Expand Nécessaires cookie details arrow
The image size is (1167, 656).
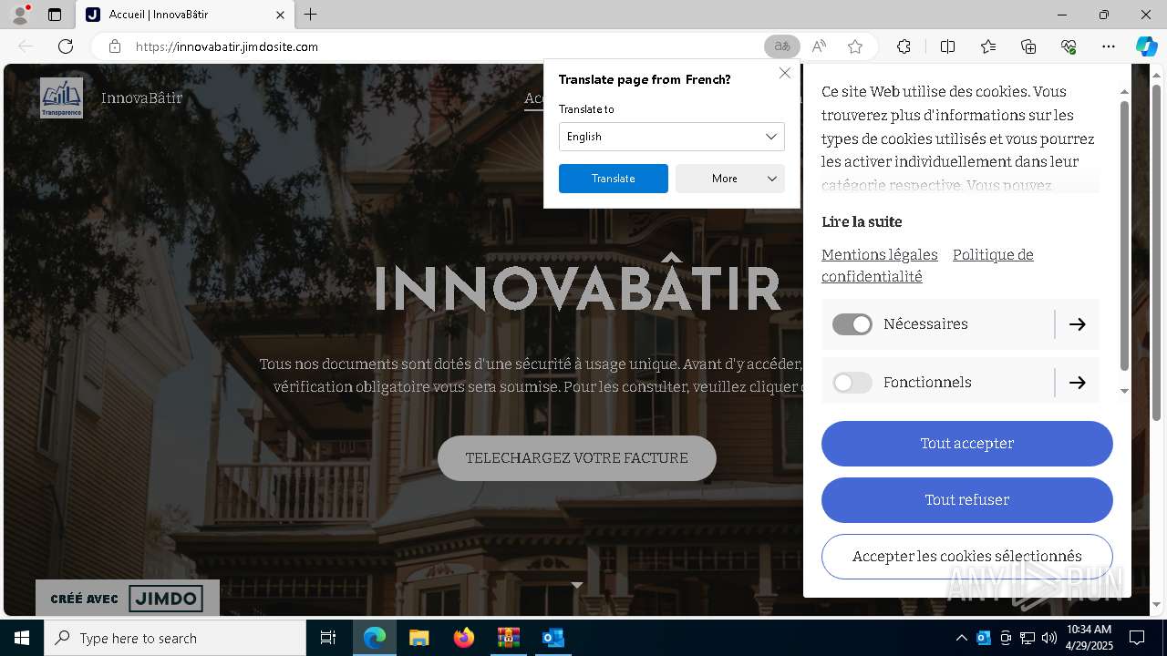click(1078, 324)
